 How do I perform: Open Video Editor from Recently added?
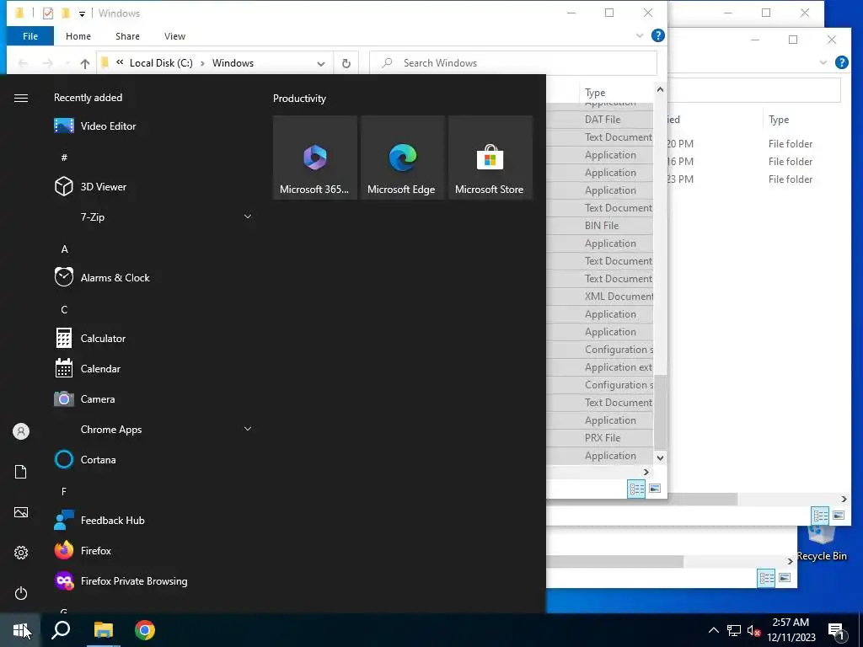click(154, 126)
